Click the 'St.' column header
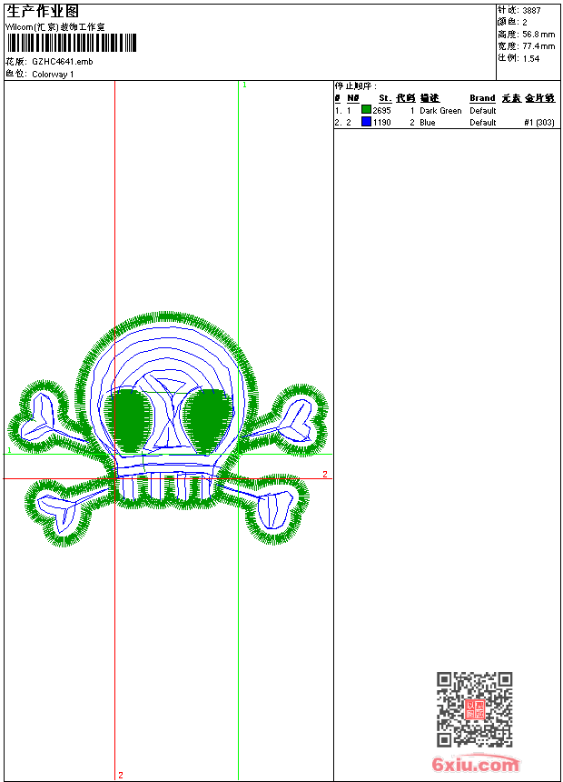This screenshot has height=782, width=563. pyautogui.click(x=385, y=98)
